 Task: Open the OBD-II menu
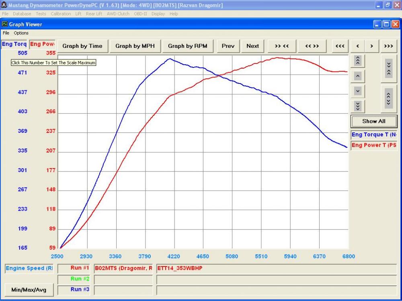click(140, 14)
